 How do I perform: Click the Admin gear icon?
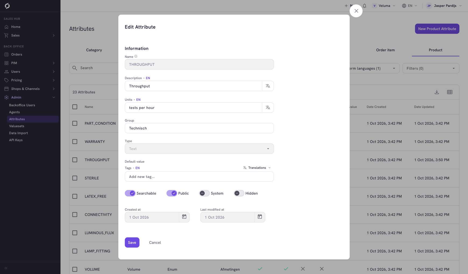[6, 97]
